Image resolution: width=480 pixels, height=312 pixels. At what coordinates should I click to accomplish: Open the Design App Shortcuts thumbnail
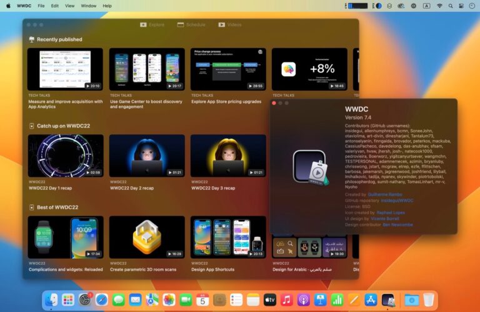coord(228,237)
